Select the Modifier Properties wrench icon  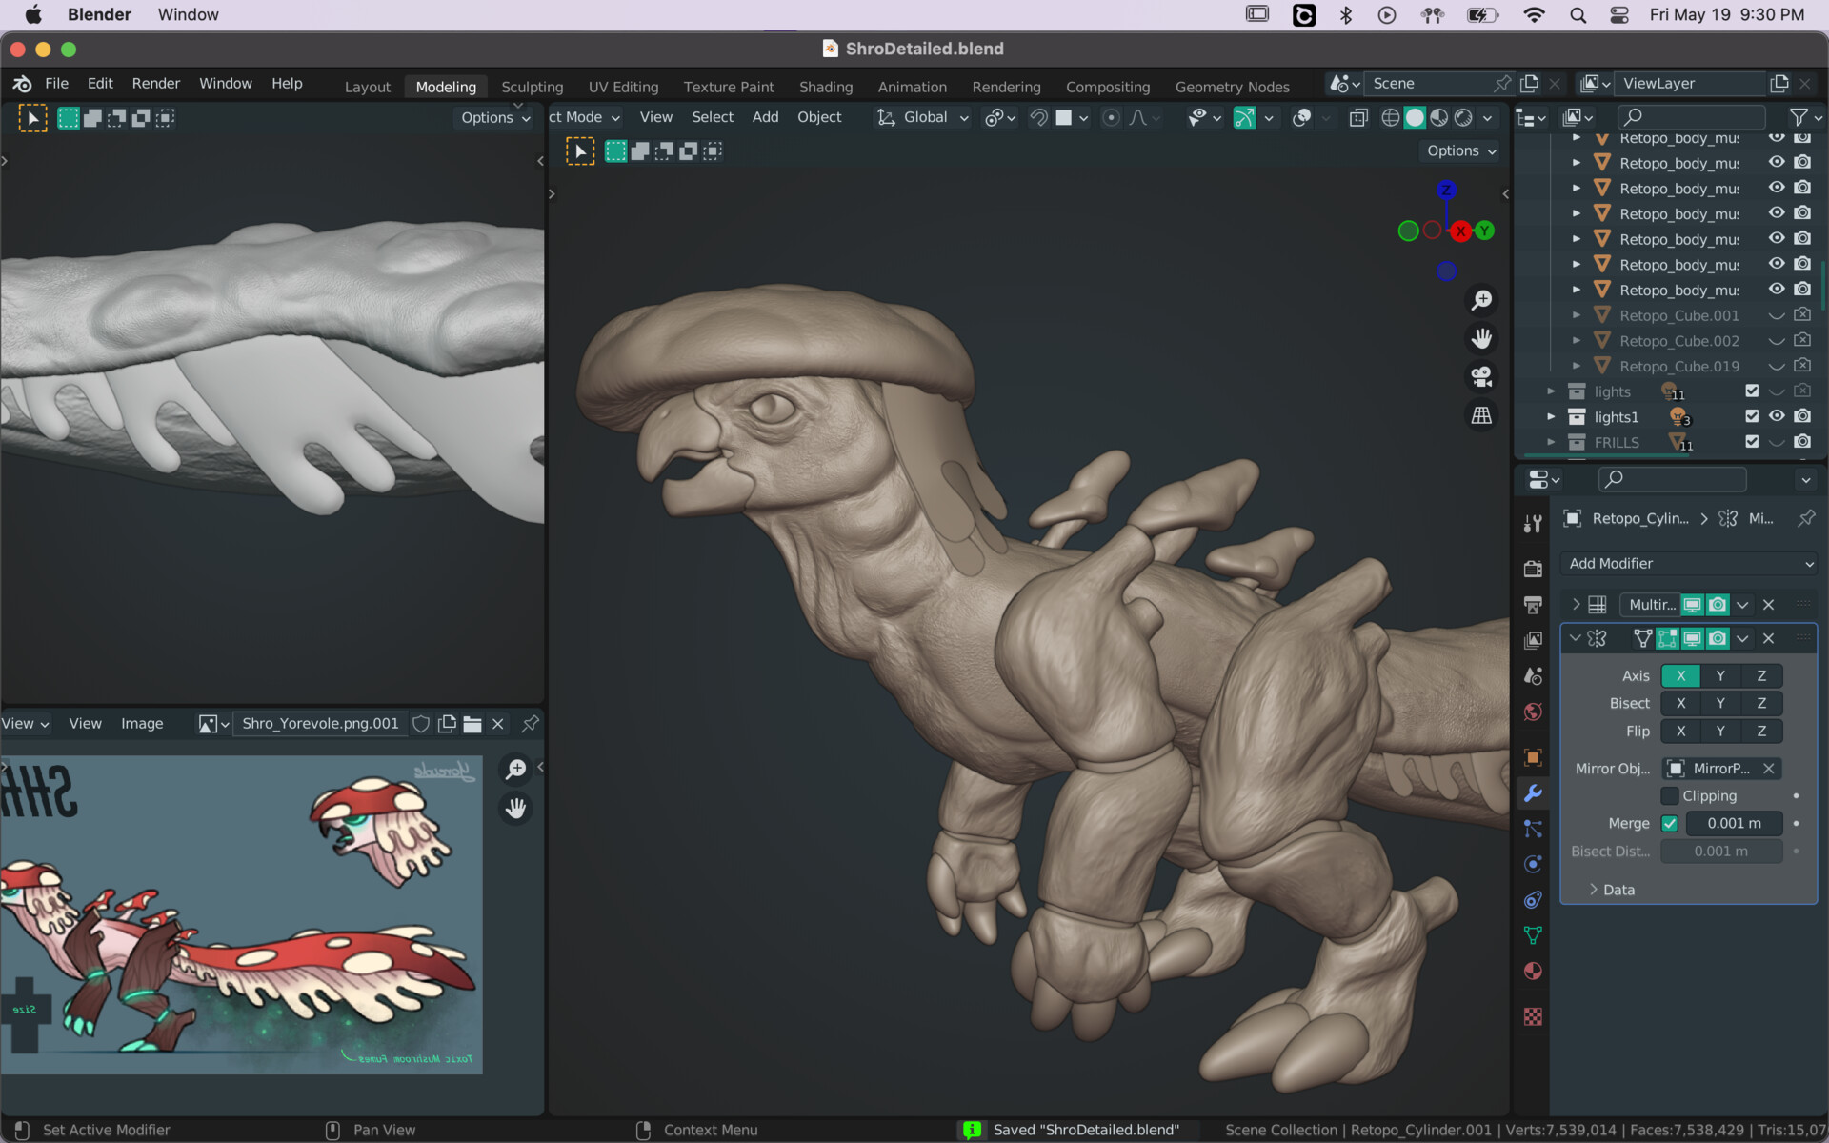[1533, 793]
